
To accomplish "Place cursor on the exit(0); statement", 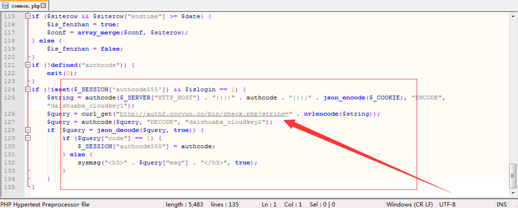I will [x=61, y=73].
